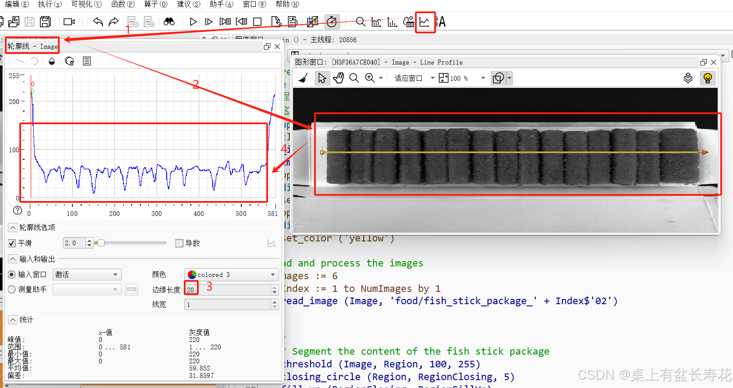Run the program with the play icon
The width and height of the screenshot is (733, 388).
click(193, 22)
